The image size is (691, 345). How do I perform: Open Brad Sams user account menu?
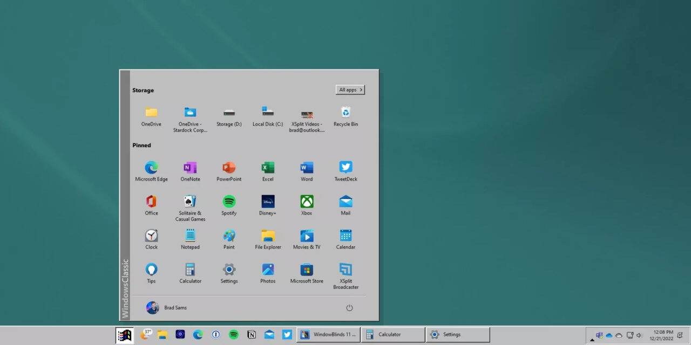(x=166, y=308)
